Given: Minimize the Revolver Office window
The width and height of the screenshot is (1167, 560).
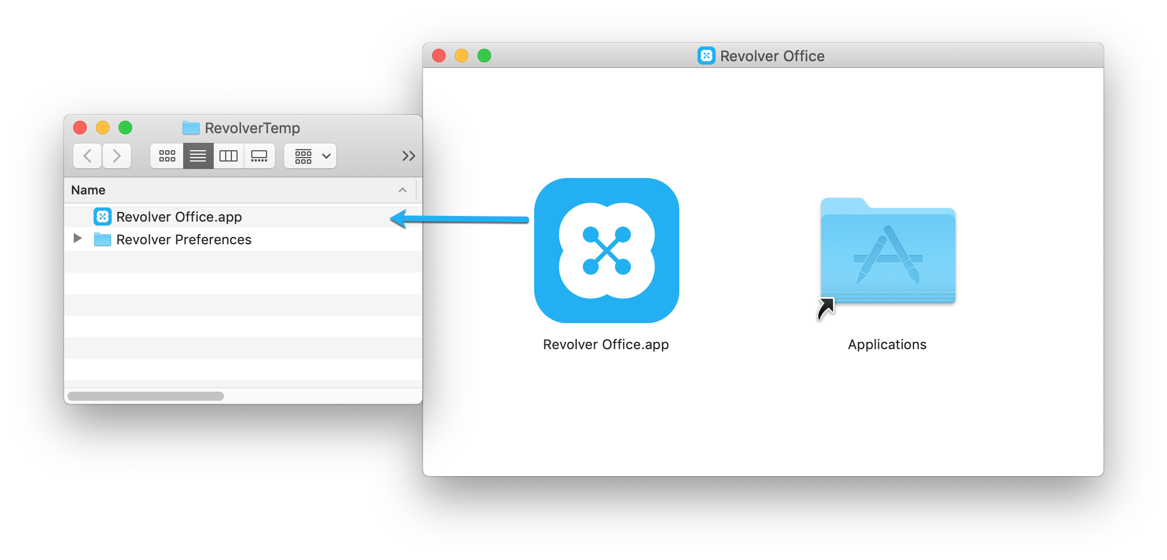Looking at the screenshot, I should 462,56.
